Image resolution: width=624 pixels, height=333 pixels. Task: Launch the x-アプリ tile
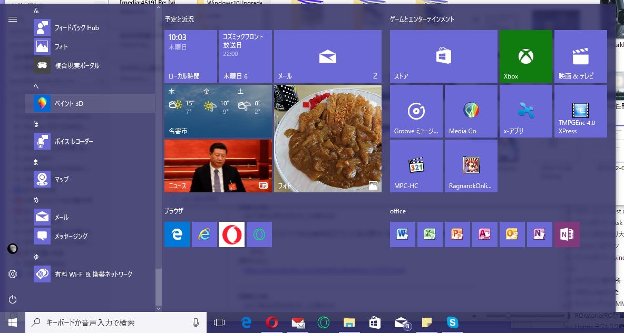525,111
